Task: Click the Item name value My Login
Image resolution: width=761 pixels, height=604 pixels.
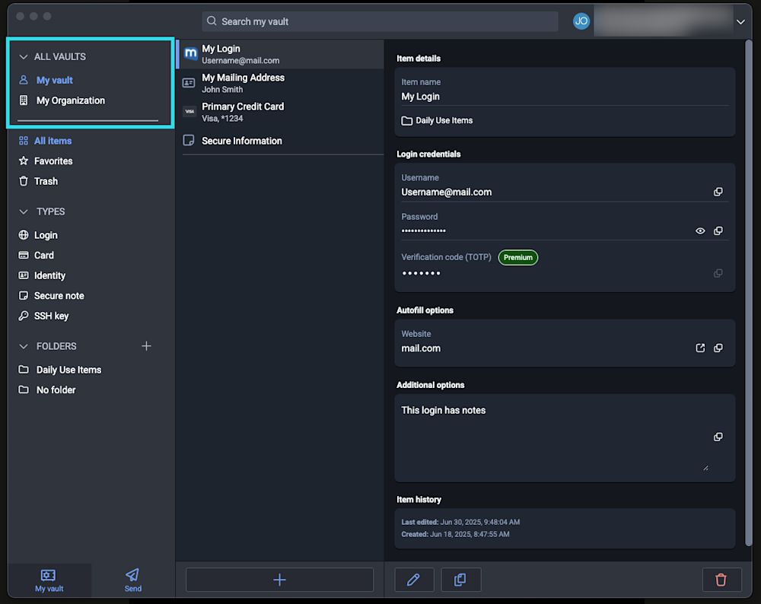Action: click(420, 97)
